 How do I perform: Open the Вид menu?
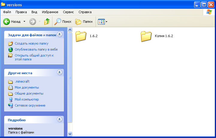(x=34, y=12)
